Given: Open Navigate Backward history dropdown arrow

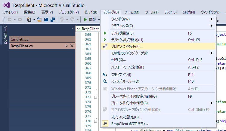Looking at the screenshot, I should [15, 20].
